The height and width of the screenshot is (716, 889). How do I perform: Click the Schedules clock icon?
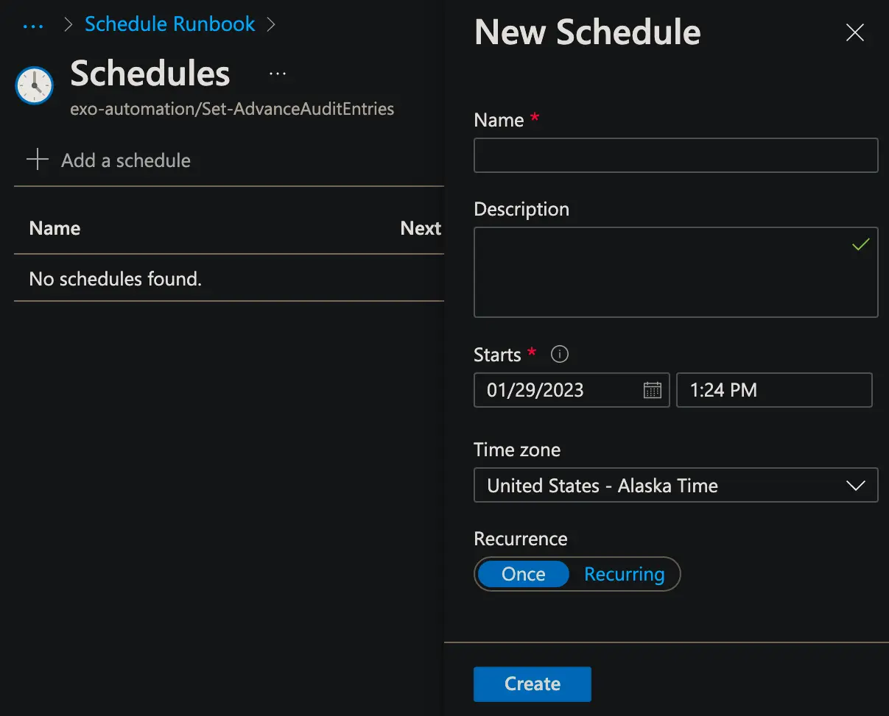[x=35, y=85]
